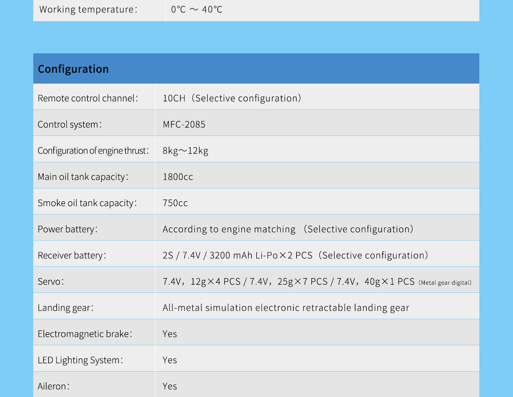Viewport: 513px width, 397px height.
Task: Click the Working temperature 0℃~40℃ value
Action: click(x=196, y=9)
